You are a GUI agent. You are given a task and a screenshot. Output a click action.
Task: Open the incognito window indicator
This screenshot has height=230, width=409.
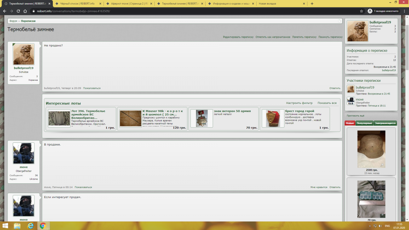(x=383, y=11)
